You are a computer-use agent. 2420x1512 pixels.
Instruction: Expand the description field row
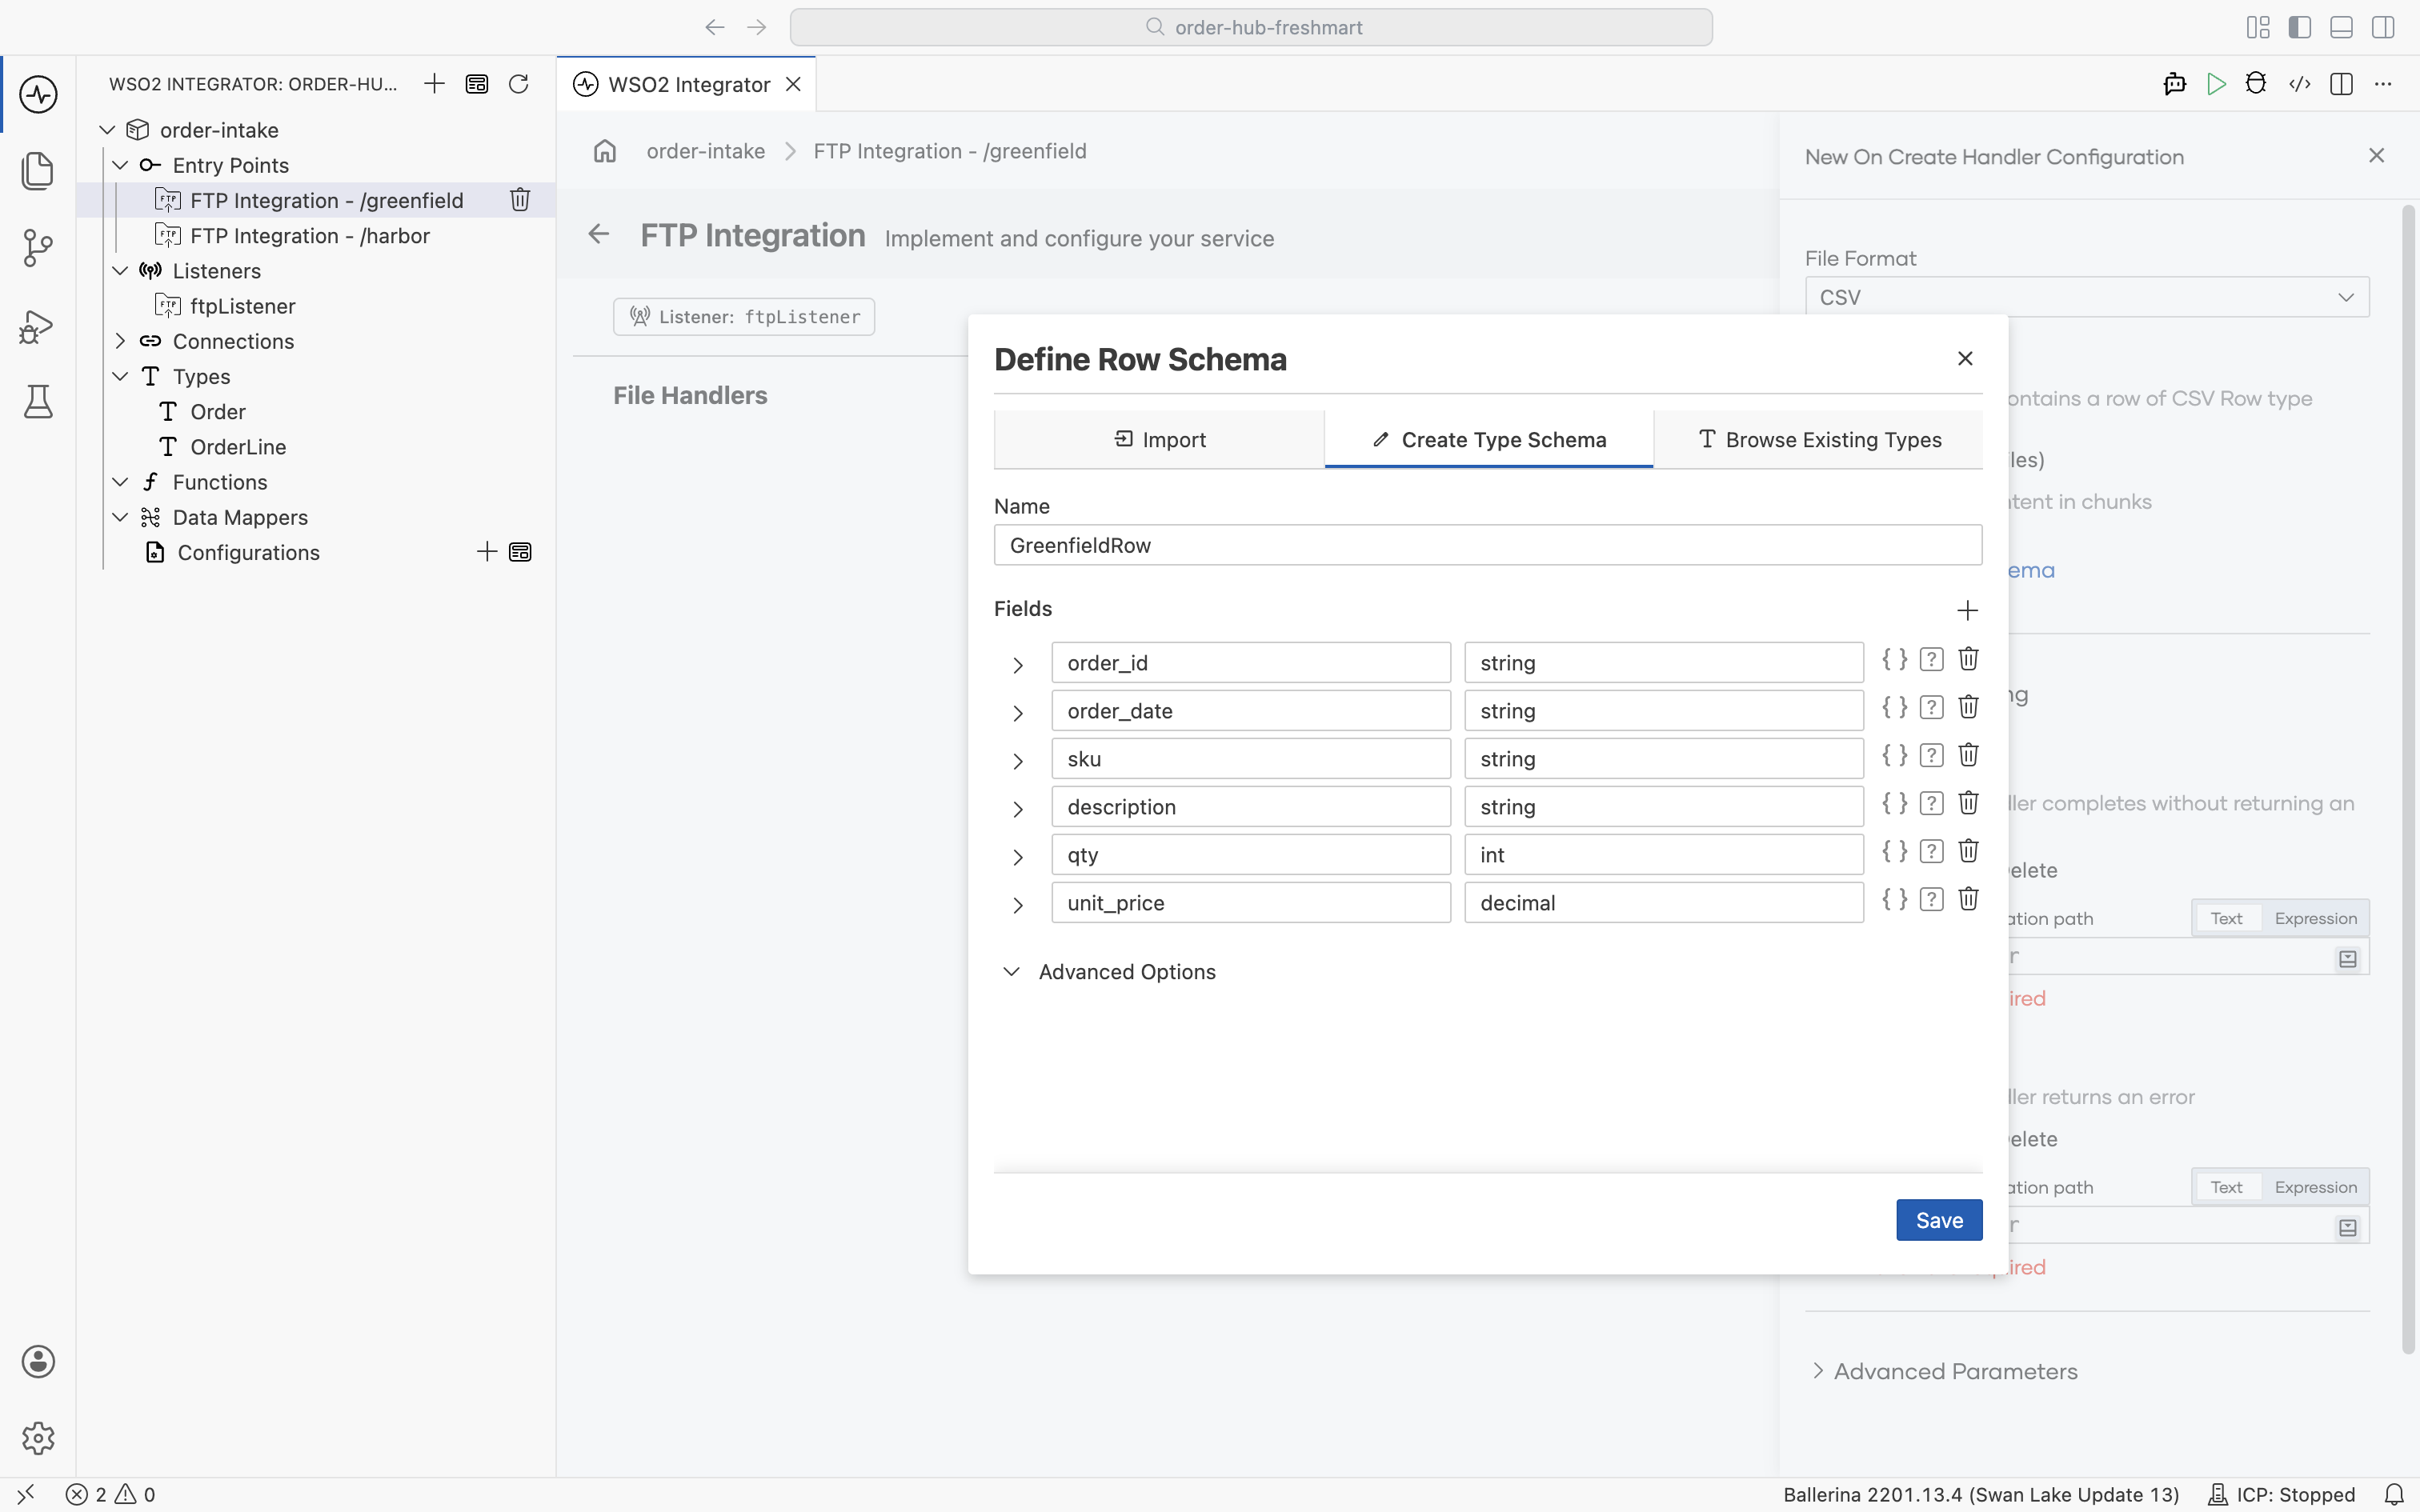1018,809
